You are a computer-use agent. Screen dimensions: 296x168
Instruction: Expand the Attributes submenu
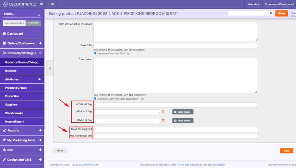(x=39, y=79)
